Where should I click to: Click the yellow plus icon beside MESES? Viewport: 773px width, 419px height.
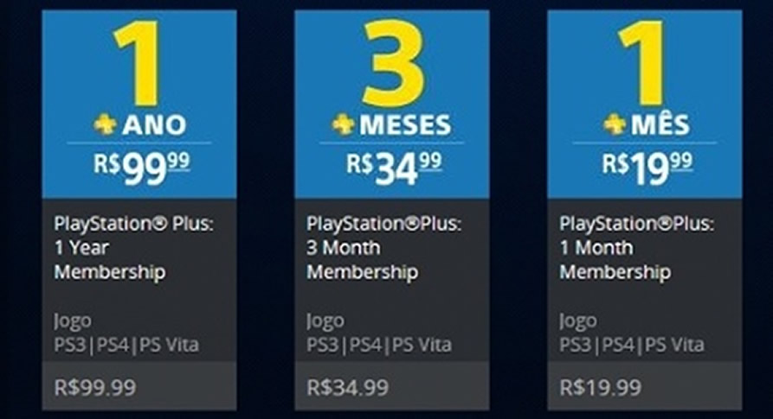coord(344,124)
